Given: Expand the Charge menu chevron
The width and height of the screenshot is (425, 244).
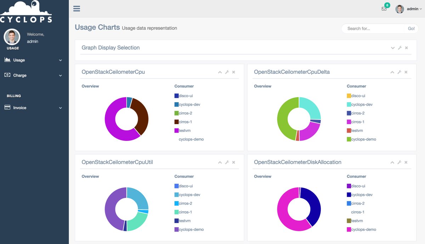Looking at the screenshot, I should tap(61, 76).
